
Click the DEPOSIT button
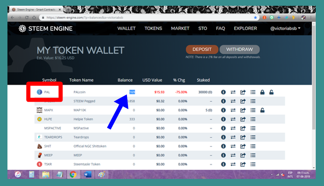click(x=202, y=50)
